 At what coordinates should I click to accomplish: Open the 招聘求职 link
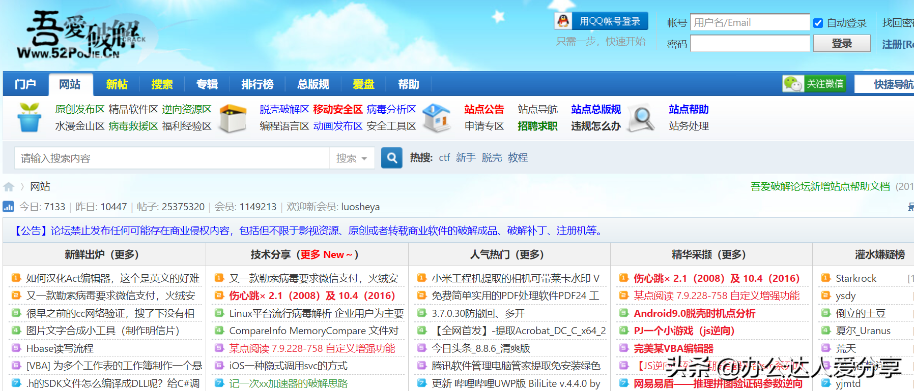point(537,126)
